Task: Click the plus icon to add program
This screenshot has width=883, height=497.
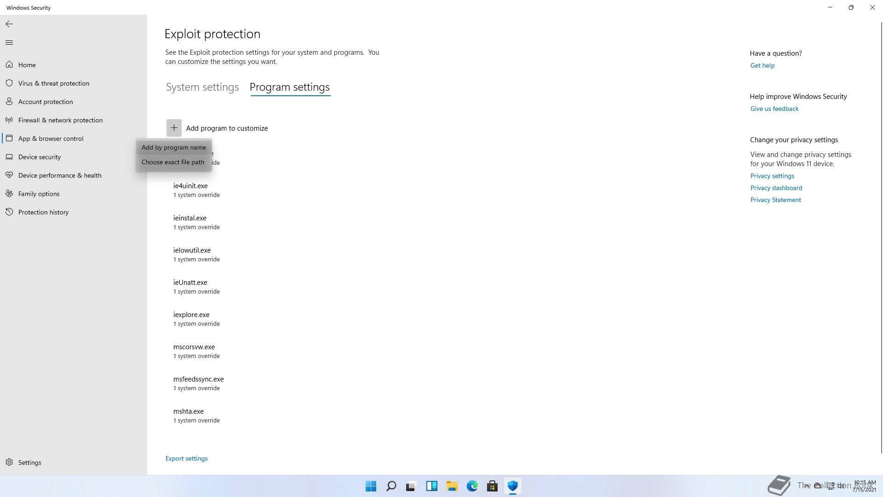Action: 174,128
